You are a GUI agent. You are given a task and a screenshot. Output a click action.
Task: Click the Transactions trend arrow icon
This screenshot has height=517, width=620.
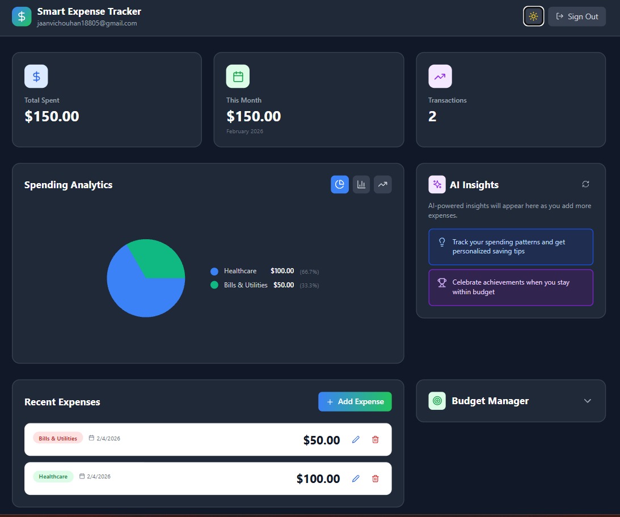point(440,75)
